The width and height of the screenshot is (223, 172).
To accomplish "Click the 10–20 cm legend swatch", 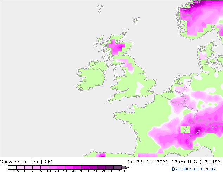I will click(x=53, y=167).
